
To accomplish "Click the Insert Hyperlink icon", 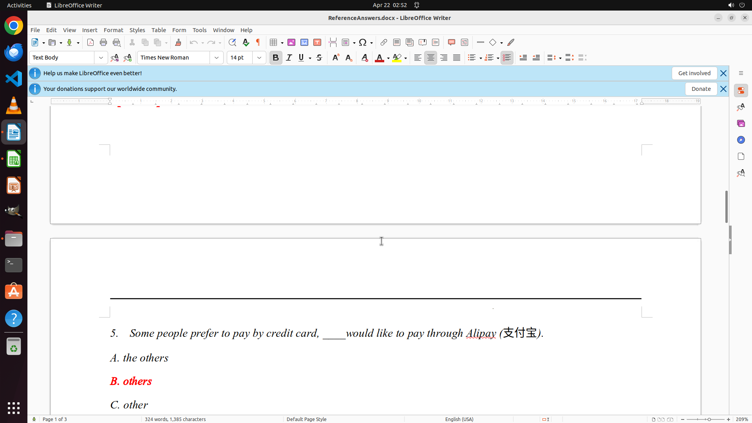I will pos(384,42).
